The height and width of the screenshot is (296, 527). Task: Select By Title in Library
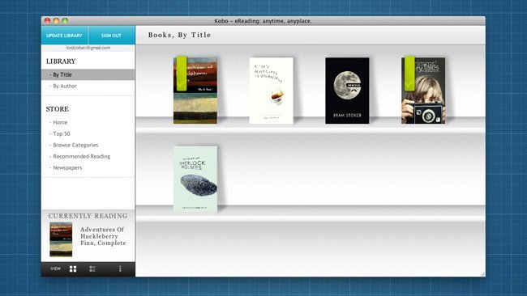pos(88,74)
